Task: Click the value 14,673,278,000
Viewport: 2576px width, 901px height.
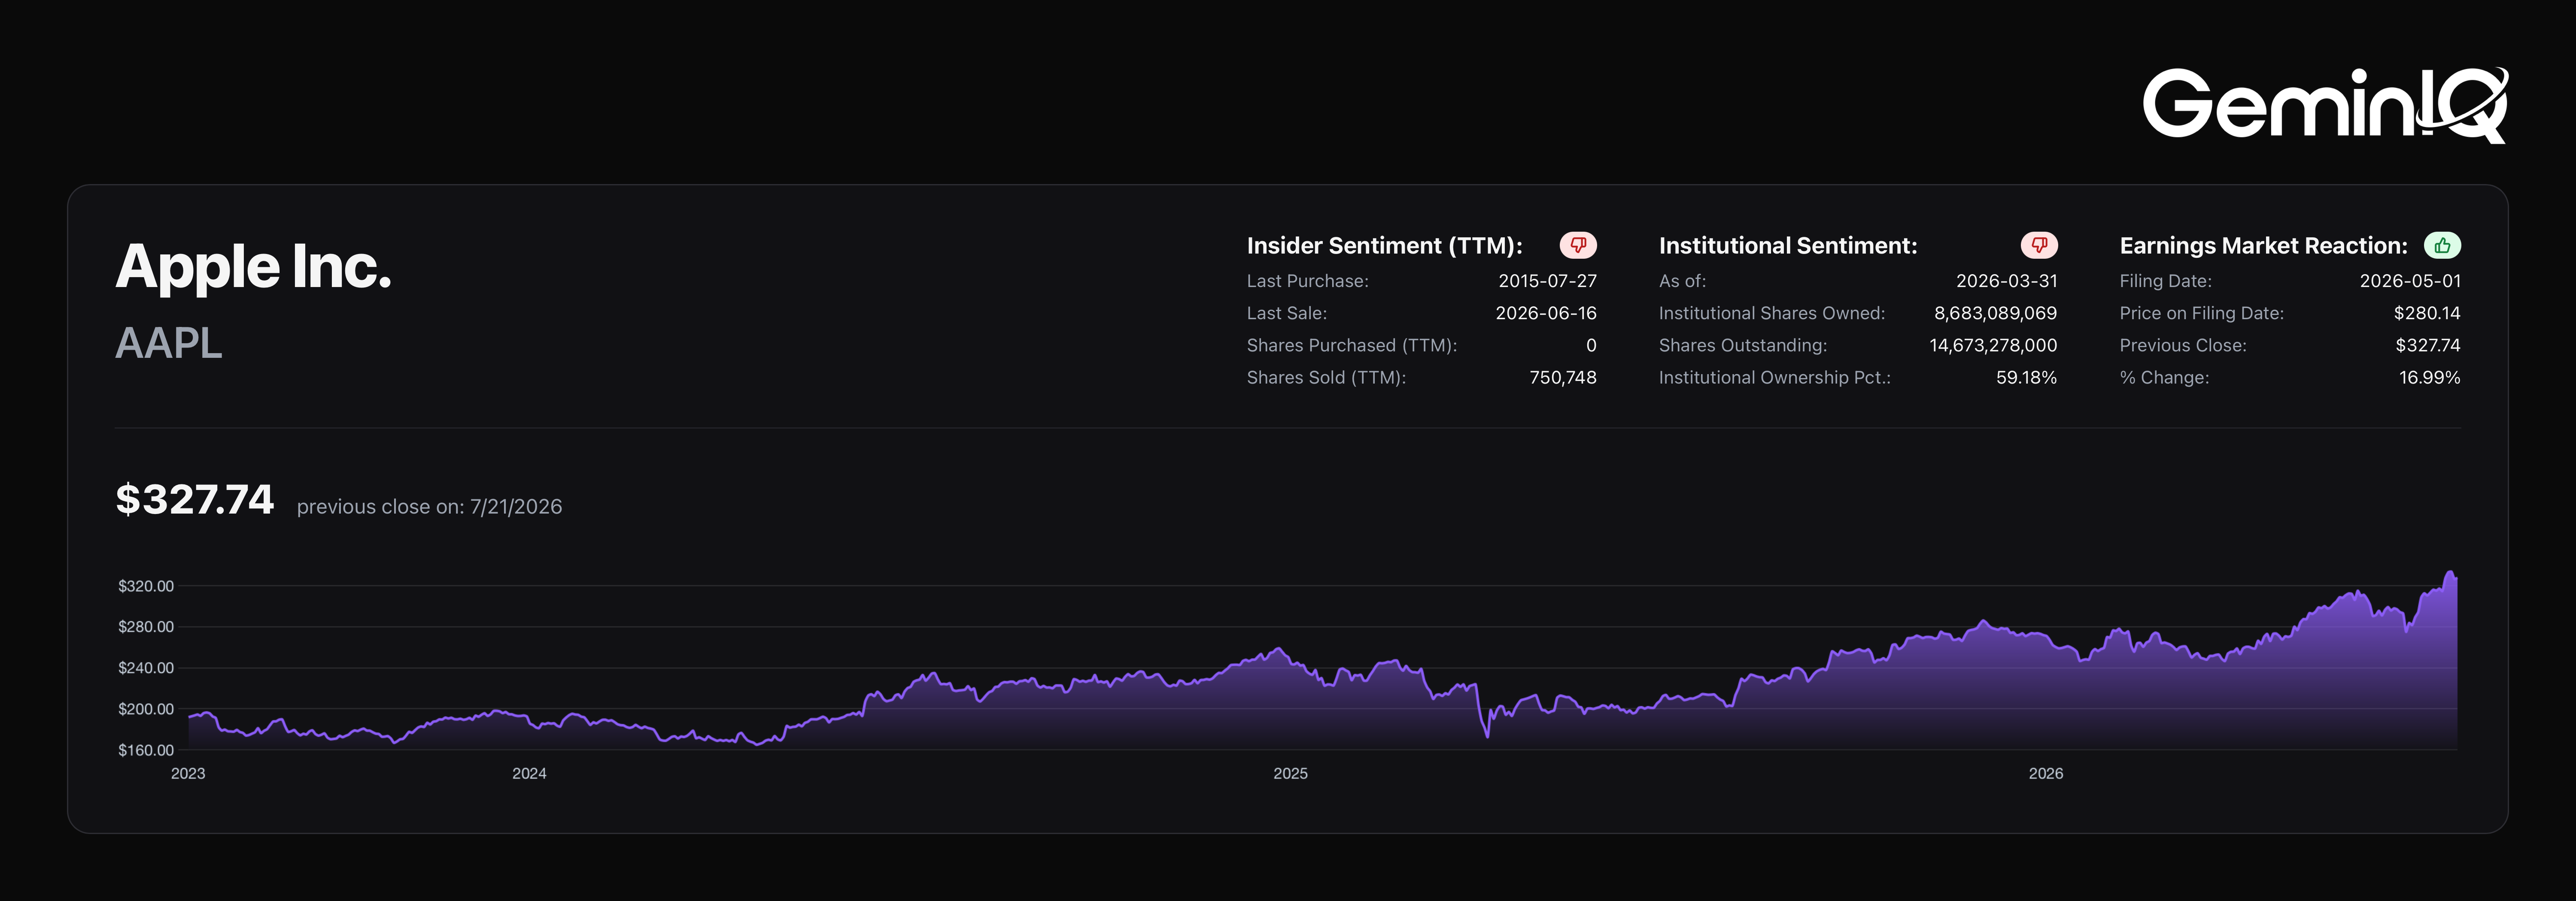Action: pyautogui.click(x=1993, y=346)
